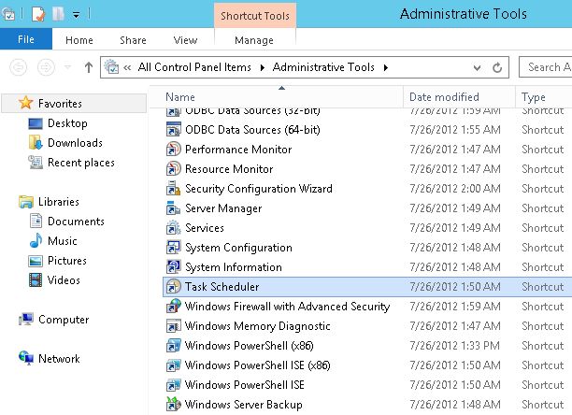Click the Server Manager icon
572x415 pixels.
pos(173,208)
